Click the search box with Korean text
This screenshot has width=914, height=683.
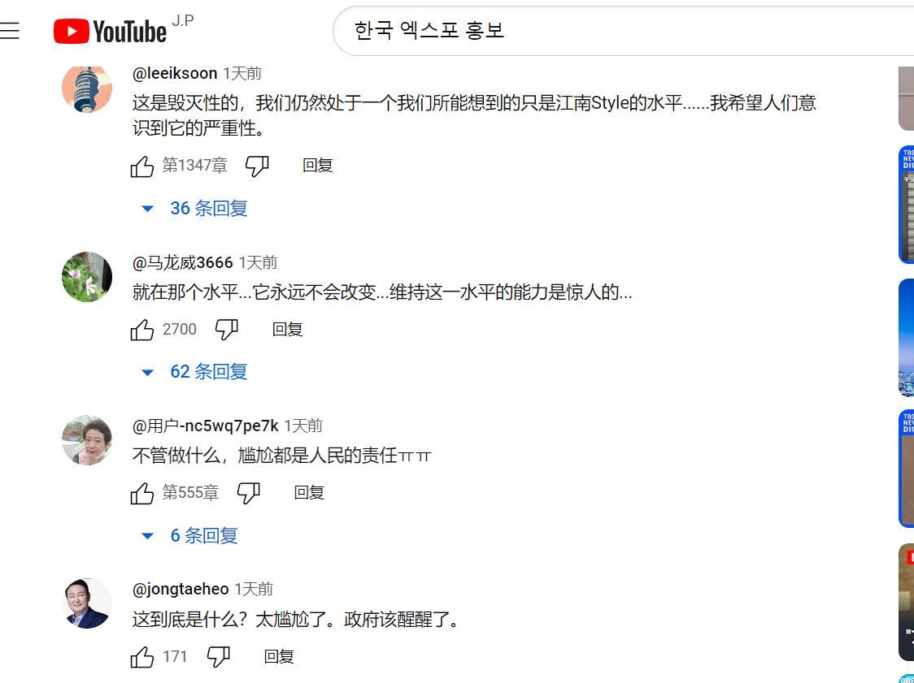coord(623,31)
